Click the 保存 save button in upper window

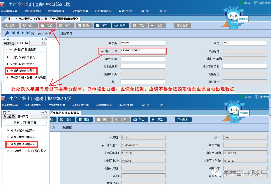102,25
